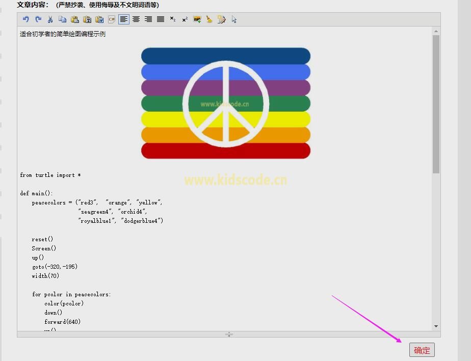Click the text 适合初学者的简单绘图编程示例
471x361 pixels.
click(63, 34)
